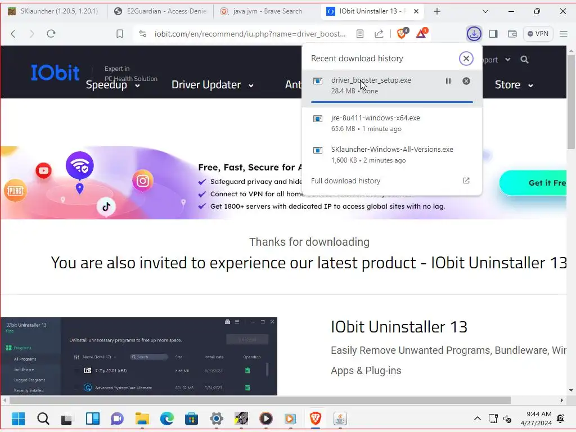Open Settings gear from taskbar
This screenshot has height=432, width=576.
pyautogui.click(x=217, y=418)
